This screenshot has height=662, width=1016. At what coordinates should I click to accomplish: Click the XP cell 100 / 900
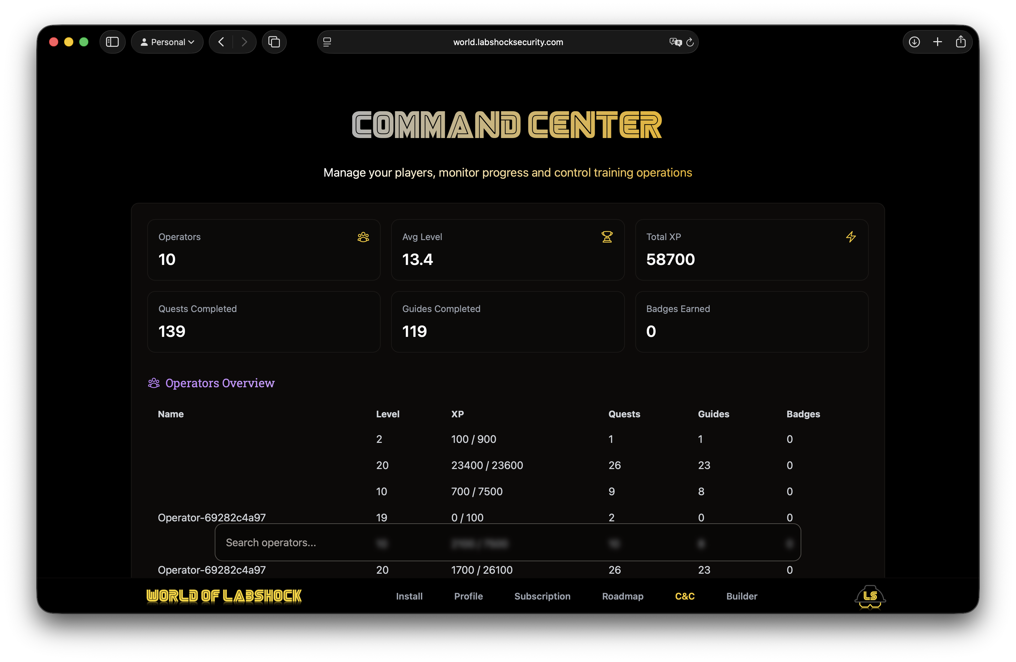[473, 439]
